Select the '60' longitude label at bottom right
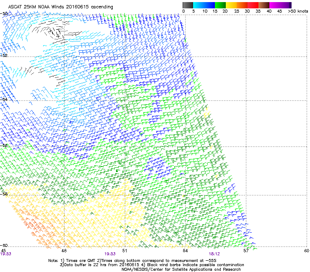 click(307, 251)
